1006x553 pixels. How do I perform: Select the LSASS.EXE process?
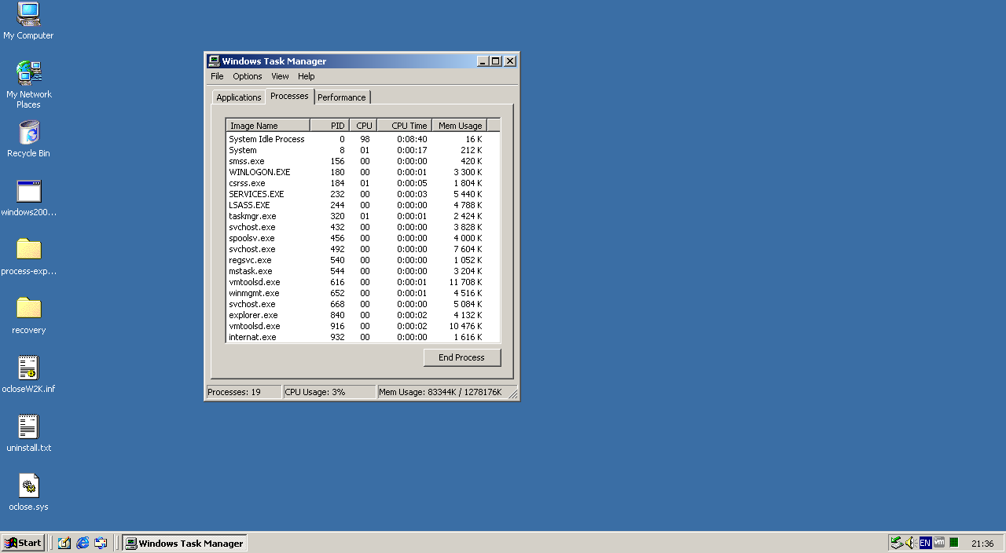[x=363, y=205]
